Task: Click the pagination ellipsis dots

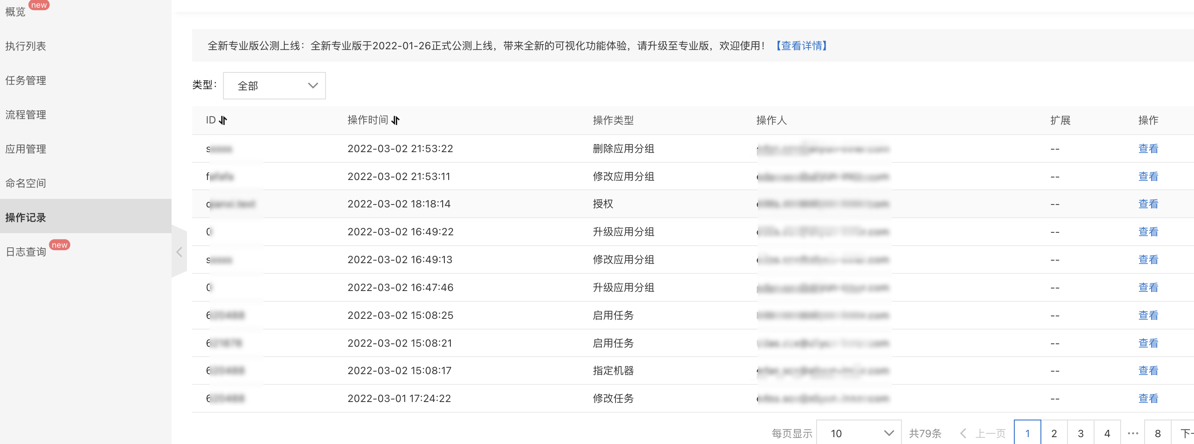Action: click(1133, 433)
